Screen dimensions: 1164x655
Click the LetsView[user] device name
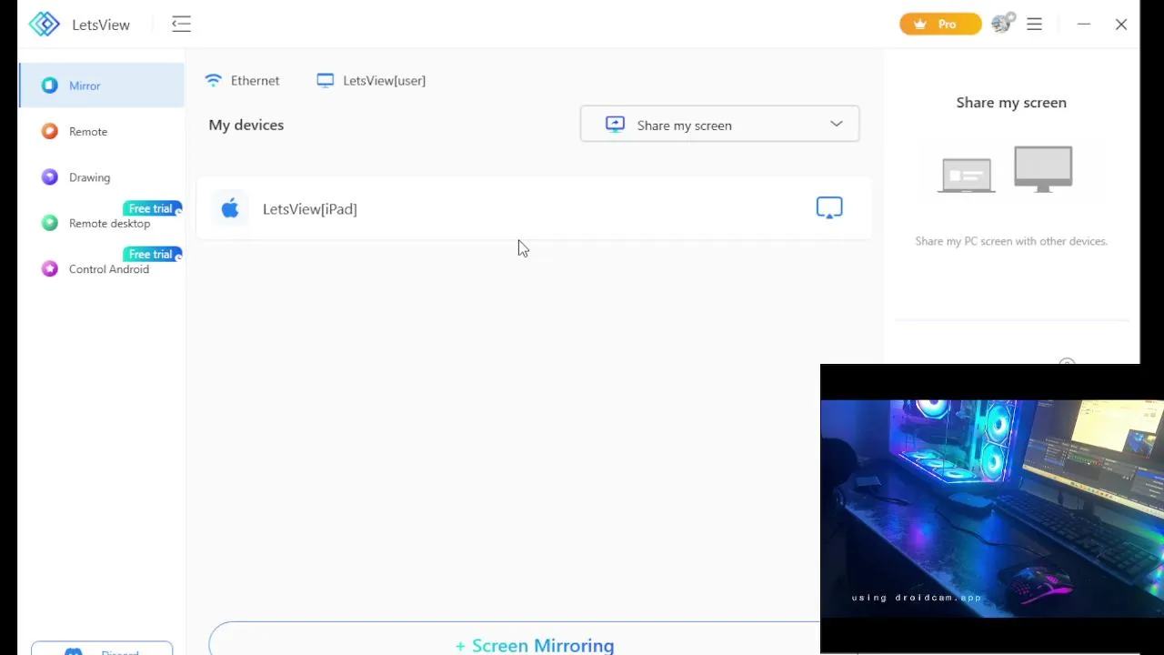(x=384, y=80)
